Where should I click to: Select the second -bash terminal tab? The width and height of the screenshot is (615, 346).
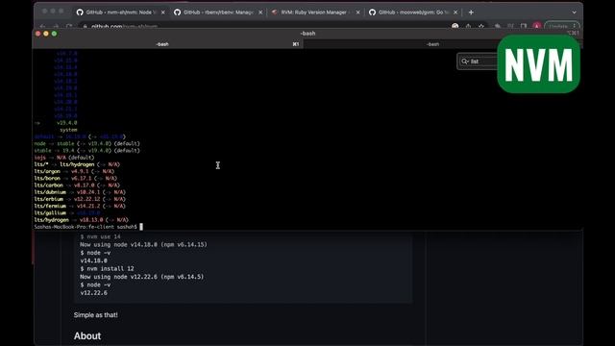click(x=432, y=44)
